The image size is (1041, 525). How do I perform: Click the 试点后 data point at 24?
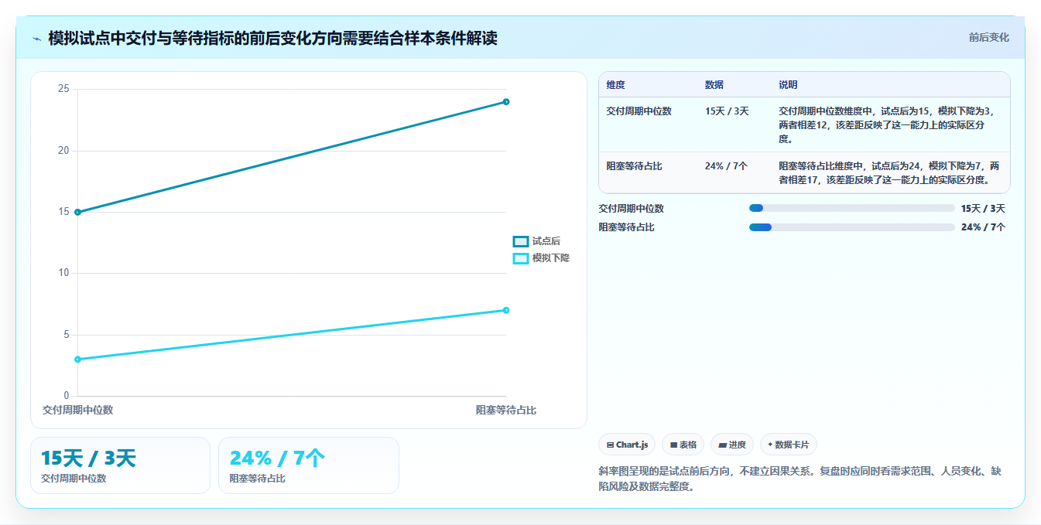coord(506,101)
